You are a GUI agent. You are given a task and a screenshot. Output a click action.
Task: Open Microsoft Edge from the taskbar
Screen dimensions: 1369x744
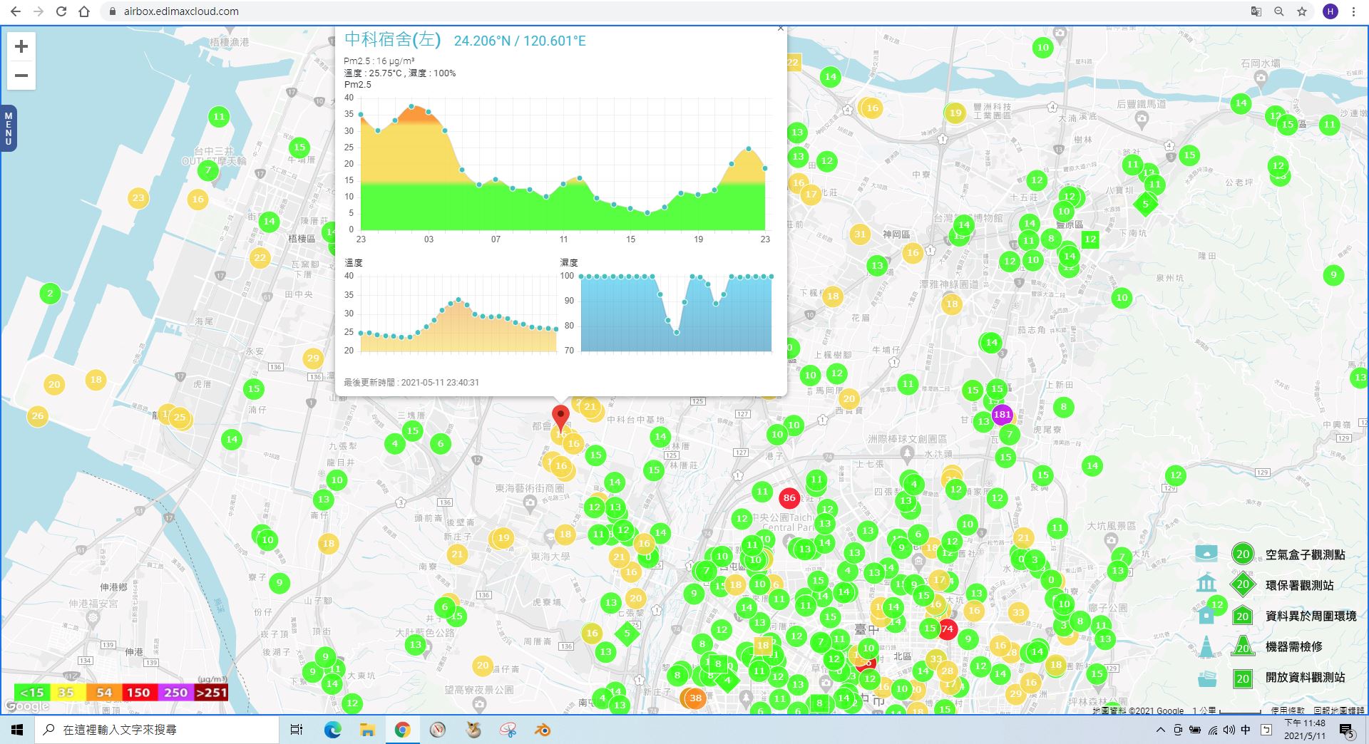[x=332, y=730]
